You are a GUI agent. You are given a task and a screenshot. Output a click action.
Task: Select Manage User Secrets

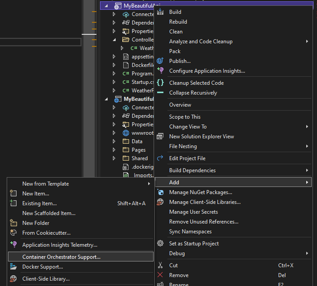point(233,211)
